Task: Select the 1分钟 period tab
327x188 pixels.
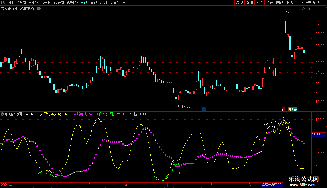Action: [x=22, y=3]
